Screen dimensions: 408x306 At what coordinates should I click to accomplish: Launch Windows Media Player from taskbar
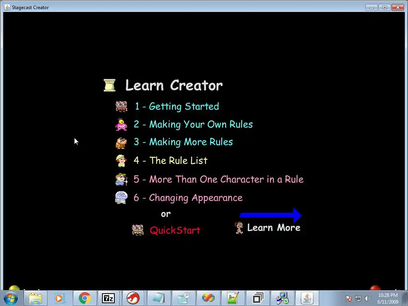(59, 298)
